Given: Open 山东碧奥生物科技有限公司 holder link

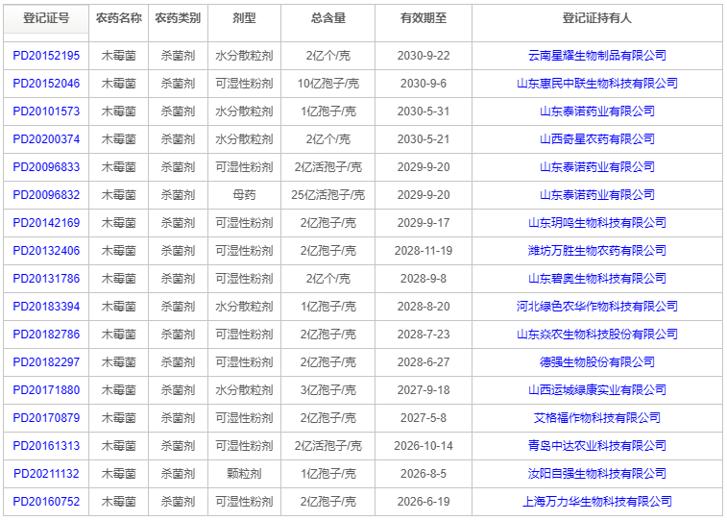Looking at the screenshot, I should click(597, 279).
